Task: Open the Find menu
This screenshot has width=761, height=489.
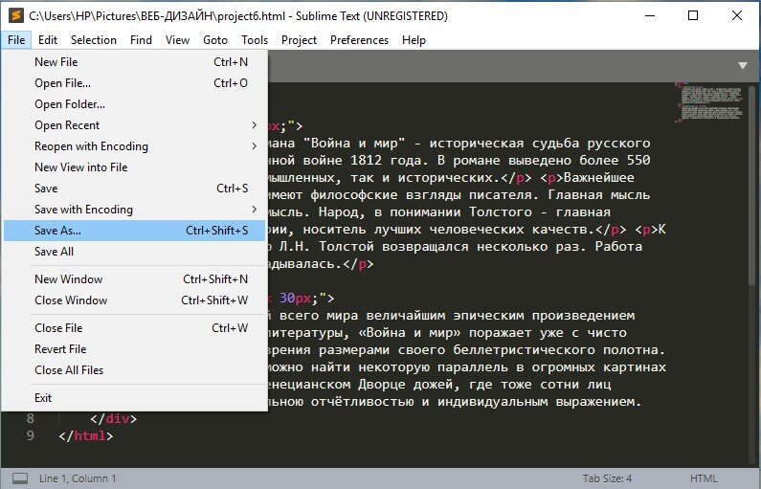Action: click(141, 40)
